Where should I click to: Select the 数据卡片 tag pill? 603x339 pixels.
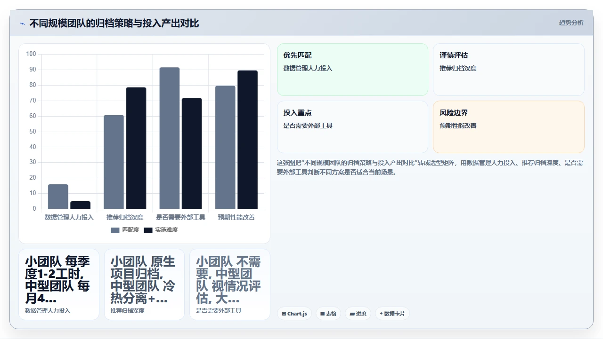click(x=392, y=314)
